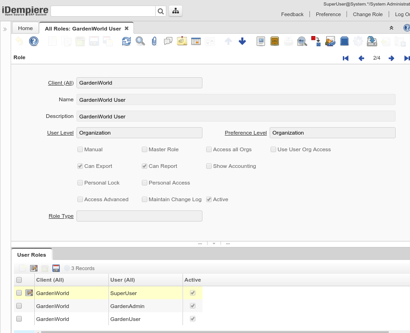Select the User Roles tab
Viewport: 410px width, 333px height.
tap(32, 255)
